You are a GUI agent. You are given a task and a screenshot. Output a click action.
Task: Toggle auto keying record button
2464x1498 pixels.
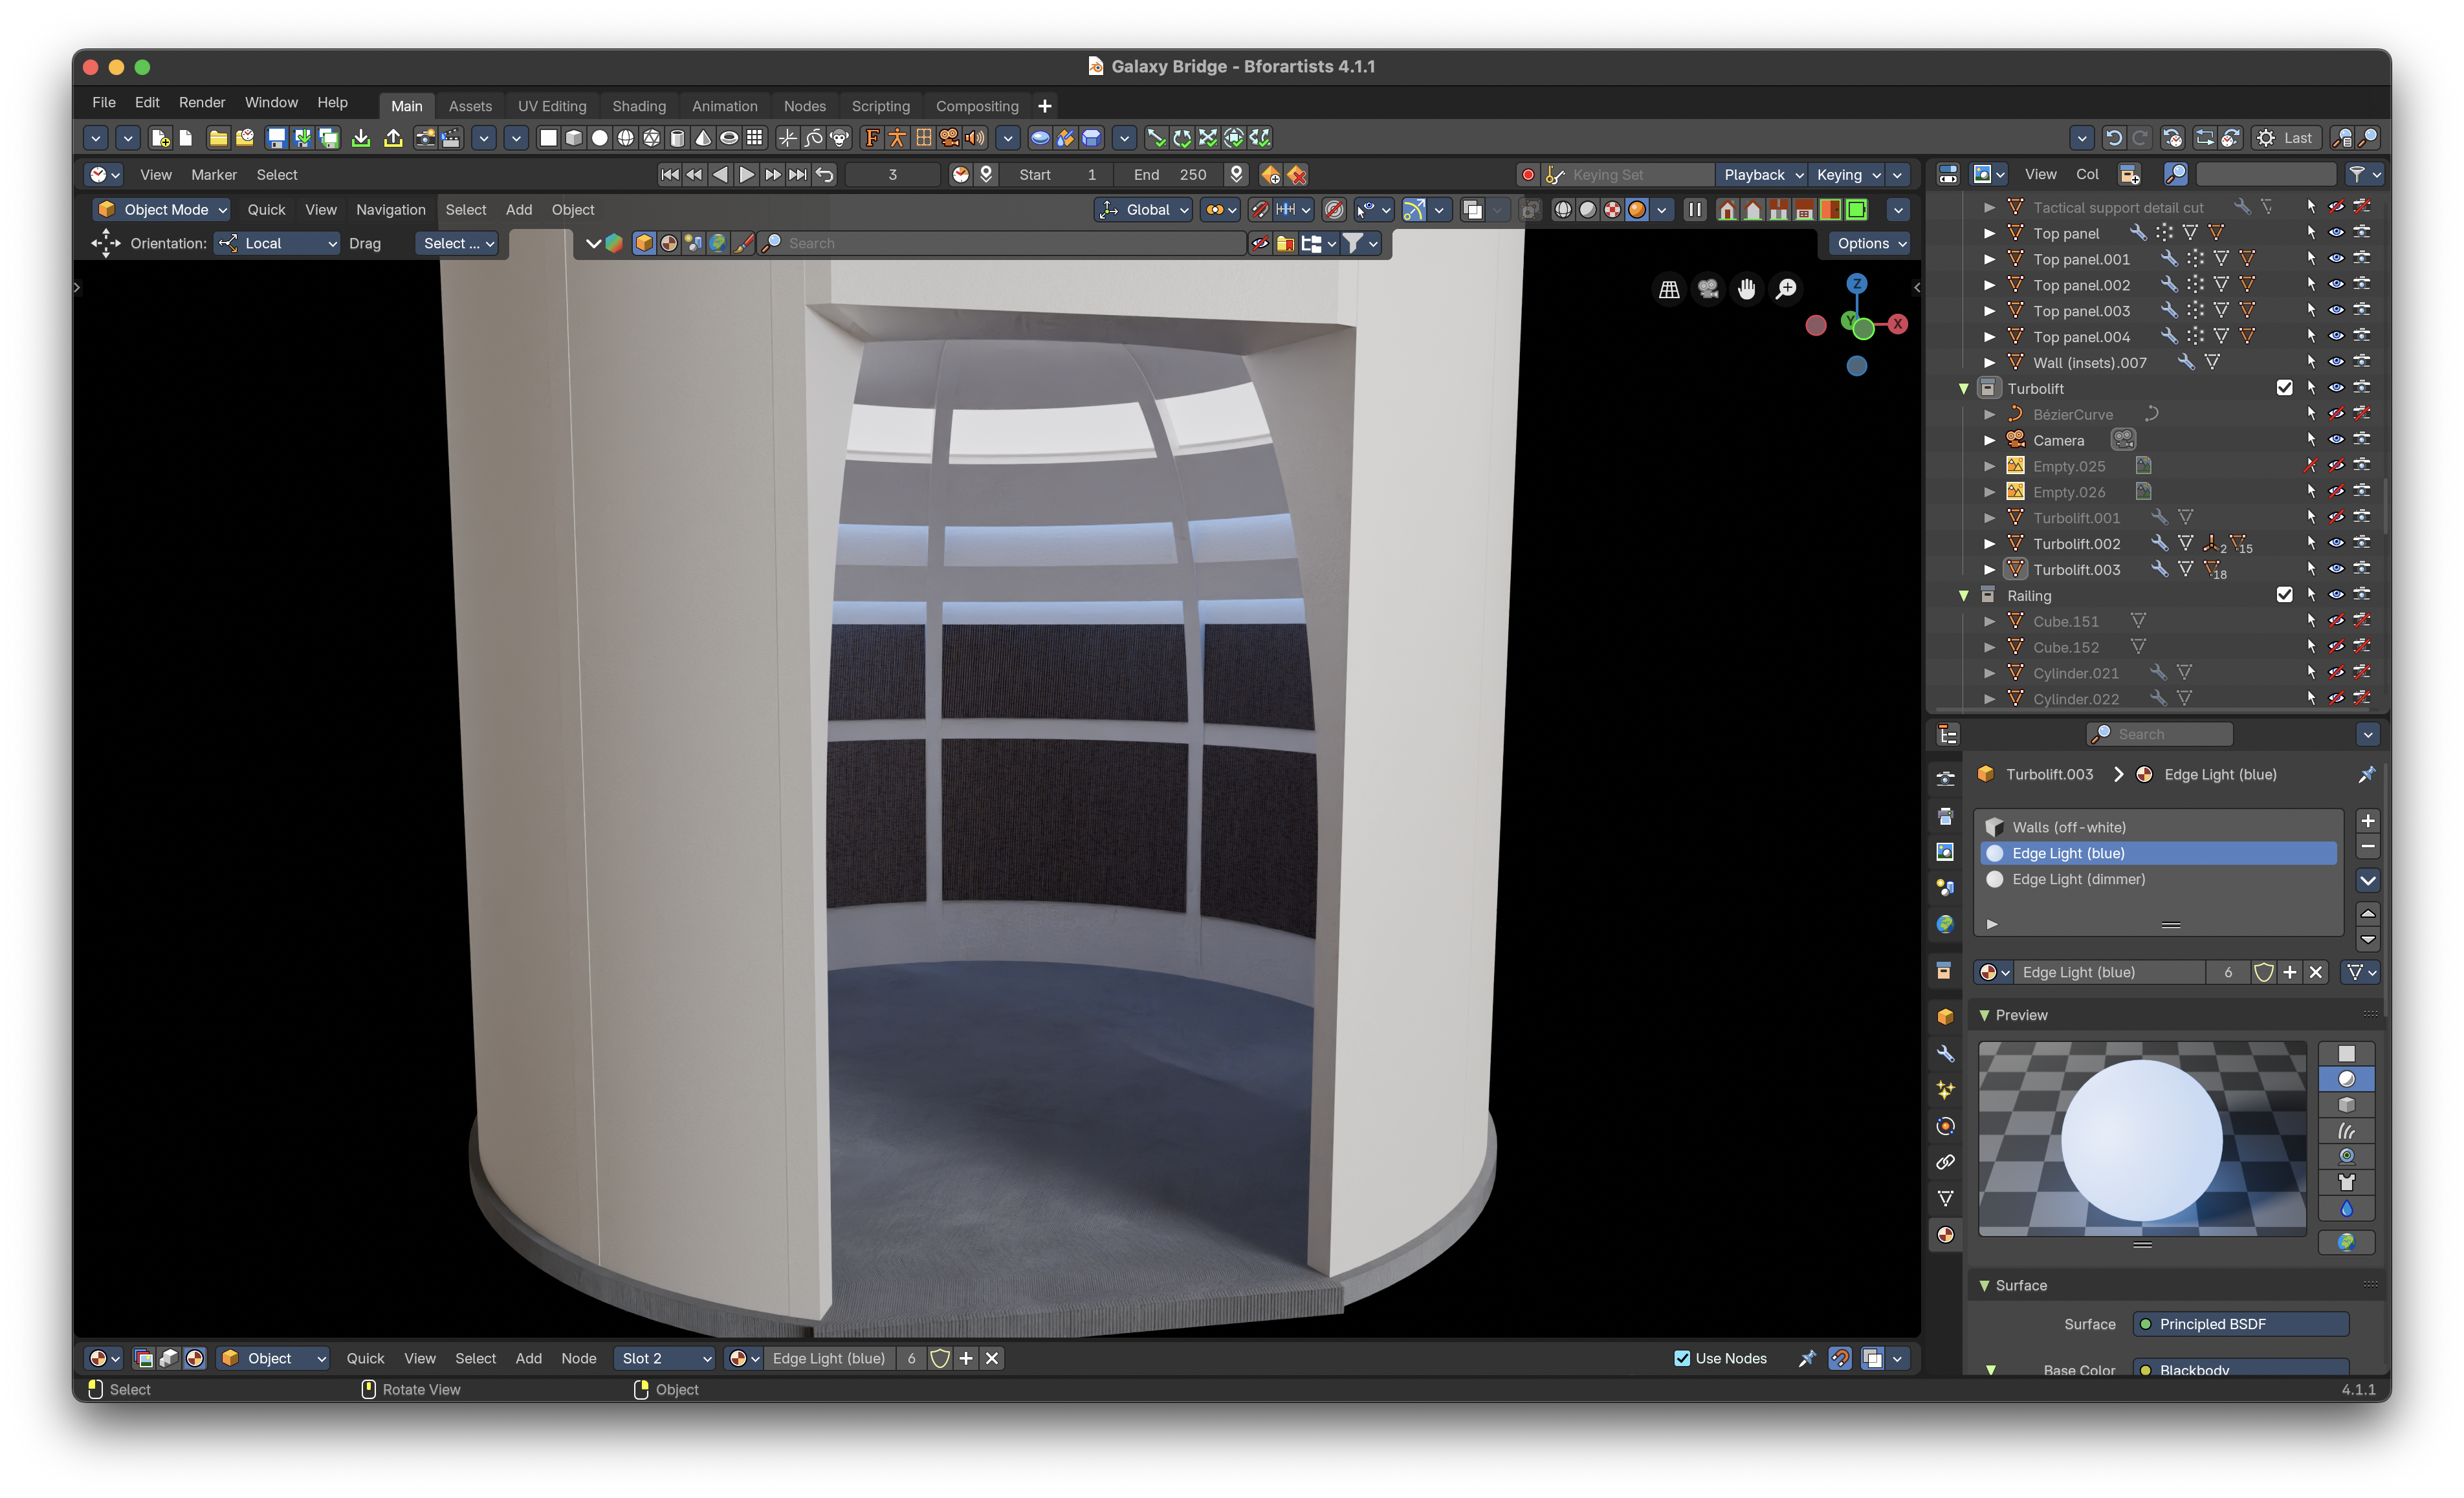tap(1527, 175)
